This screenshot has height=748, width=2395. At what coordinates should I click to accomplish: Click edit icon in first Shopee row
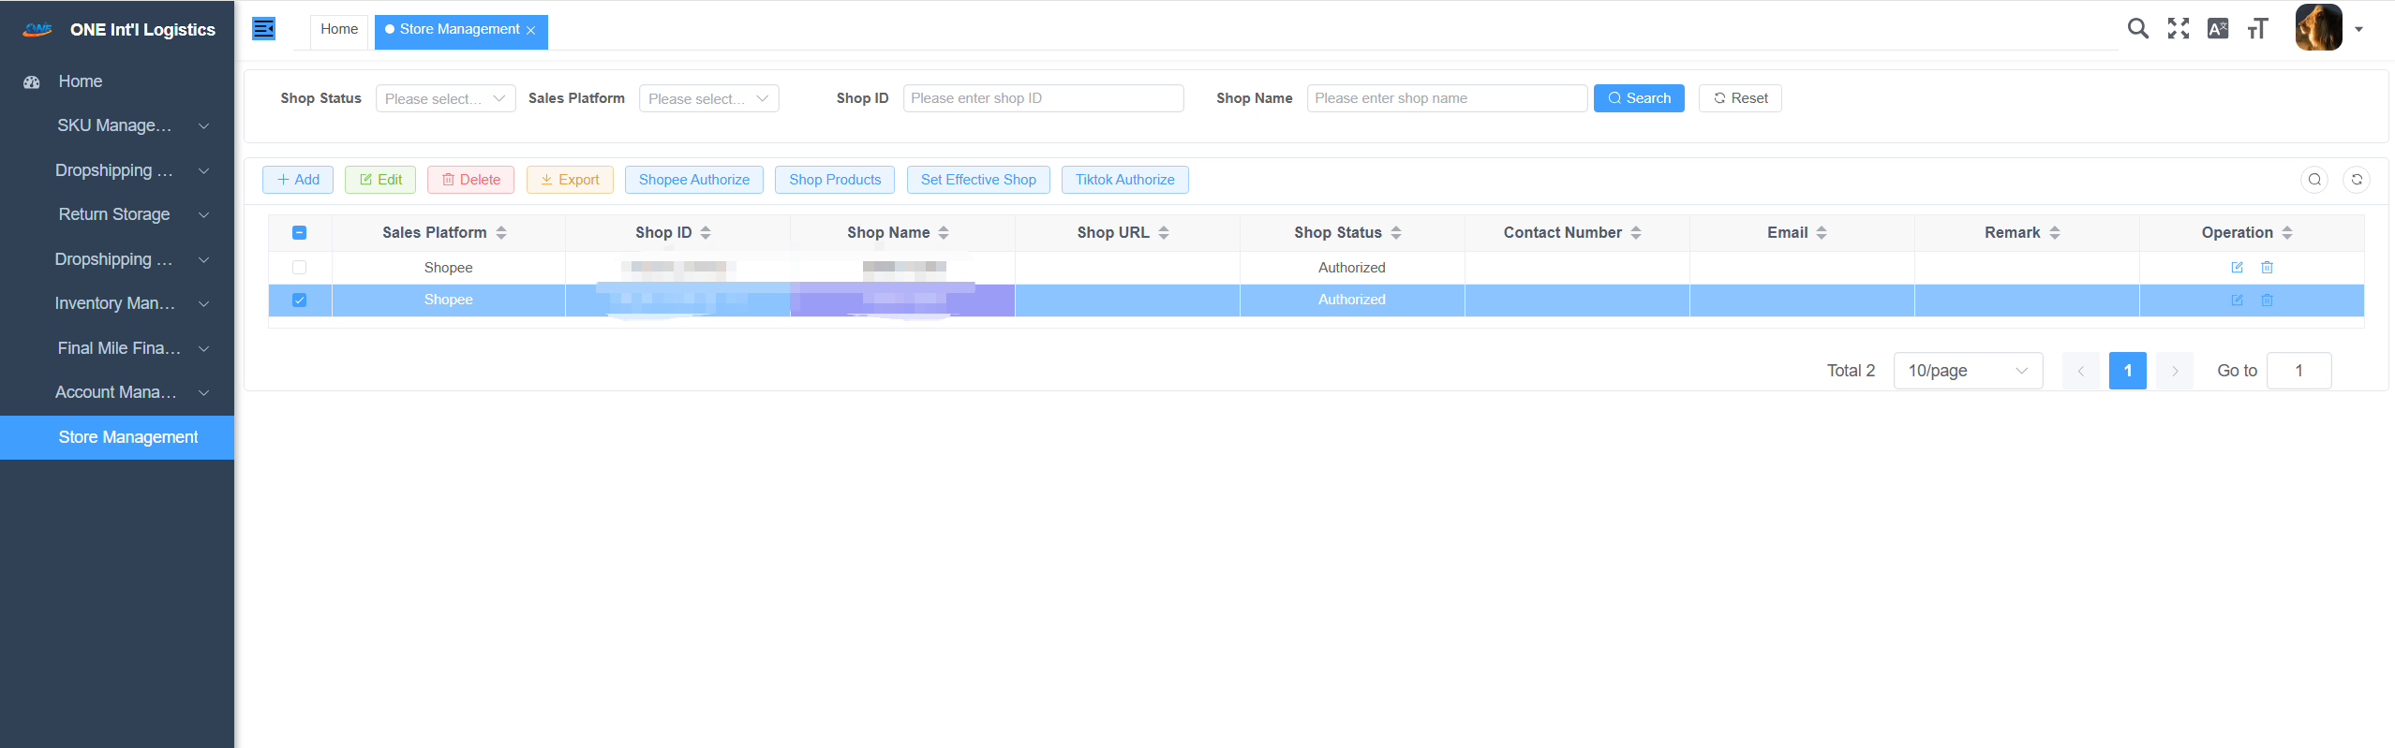coord(2237,268)
